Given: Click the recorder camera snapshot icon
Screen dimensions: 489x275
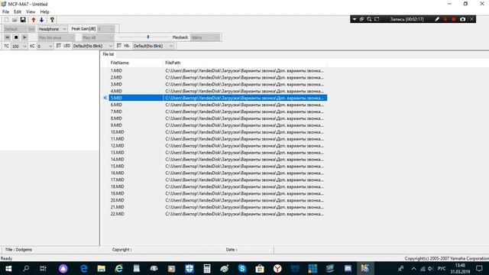Looking at the screenshot, I should pos(463,19).
